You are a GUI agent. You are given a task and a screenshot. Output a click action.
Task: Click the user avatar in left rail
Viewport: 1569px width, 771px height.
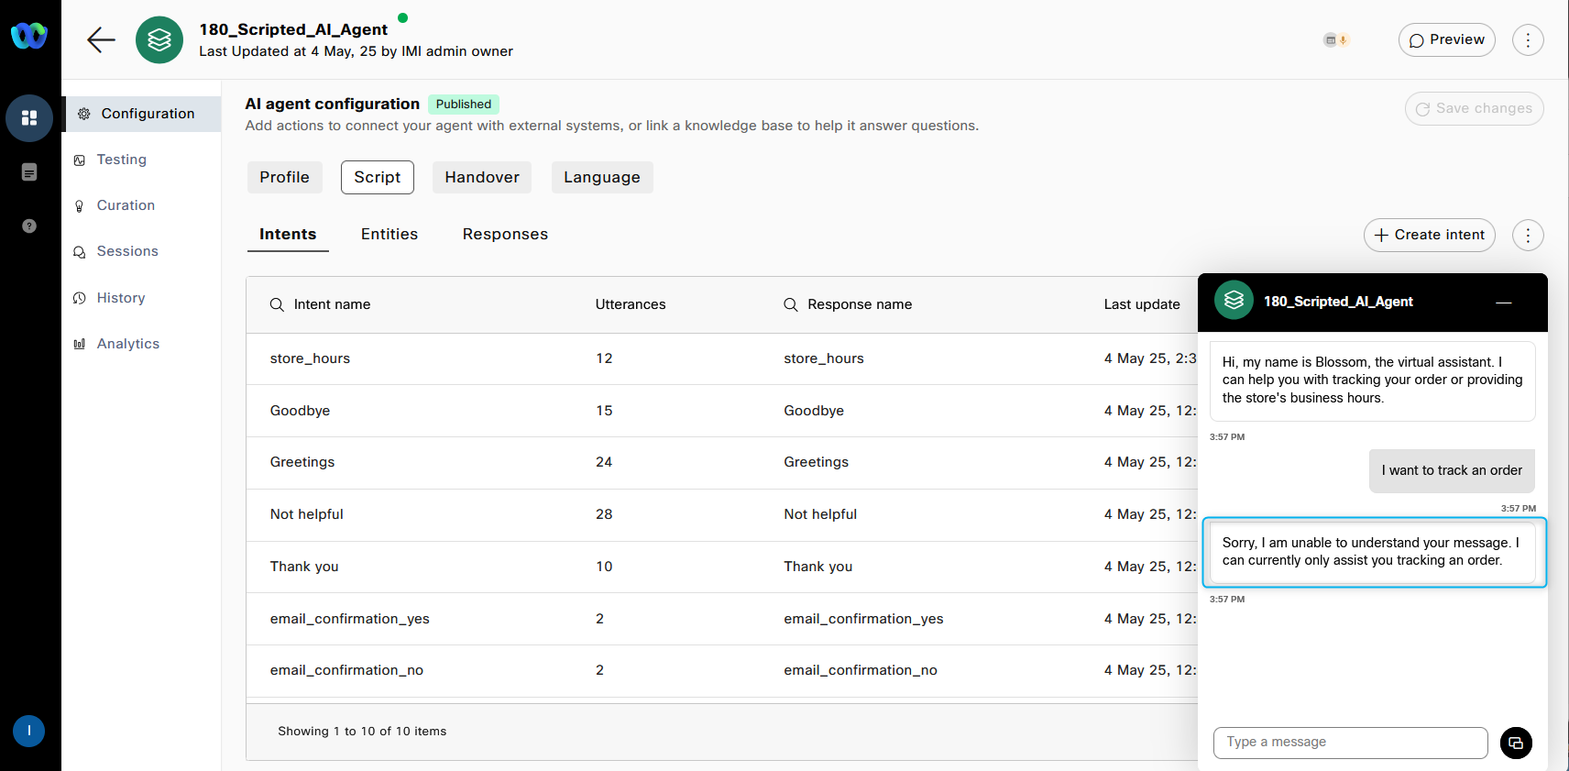(29, 731)
